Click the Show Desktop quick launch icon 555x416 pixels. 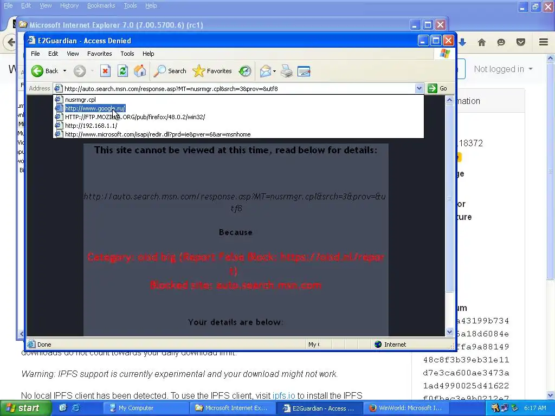pyautogui.click(x=63, y=408)
